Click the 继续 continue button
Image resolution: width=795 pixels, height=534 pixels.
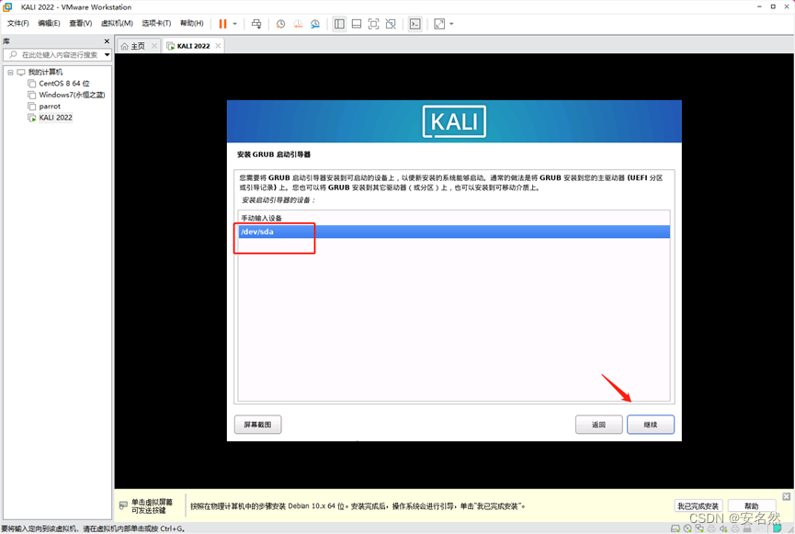tap(651, 425)
